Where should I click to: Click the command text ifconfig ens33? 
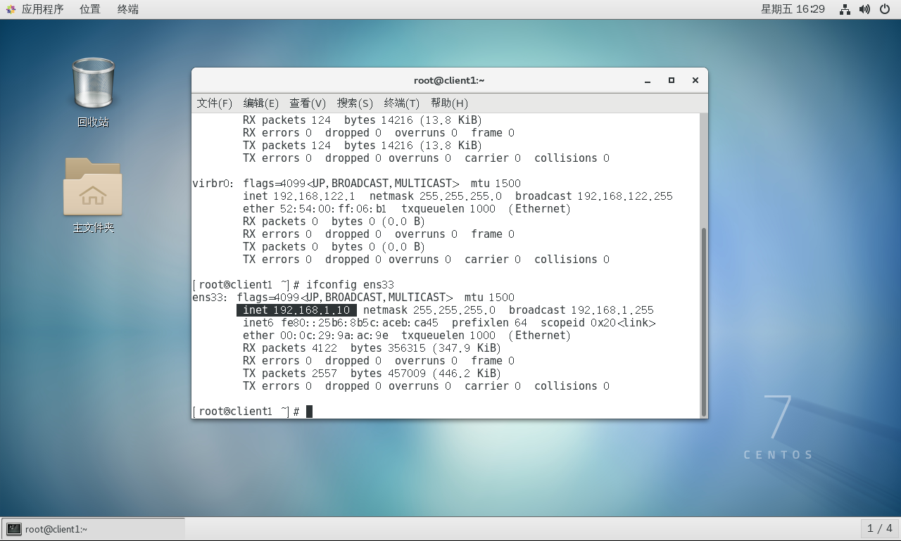[350, 285]
